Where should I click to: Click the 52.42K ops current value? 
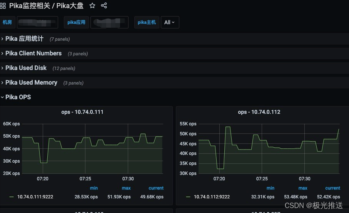(x=329, y=197)
